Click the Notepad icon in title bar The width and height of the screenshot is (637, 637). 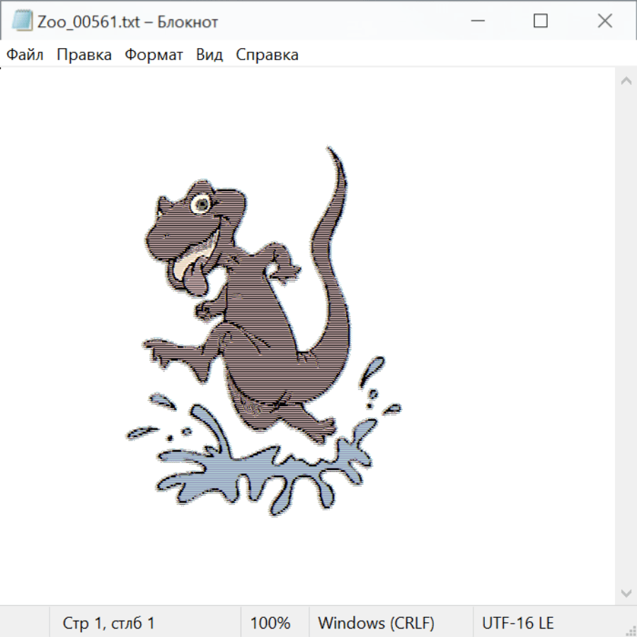pos(22,21)
